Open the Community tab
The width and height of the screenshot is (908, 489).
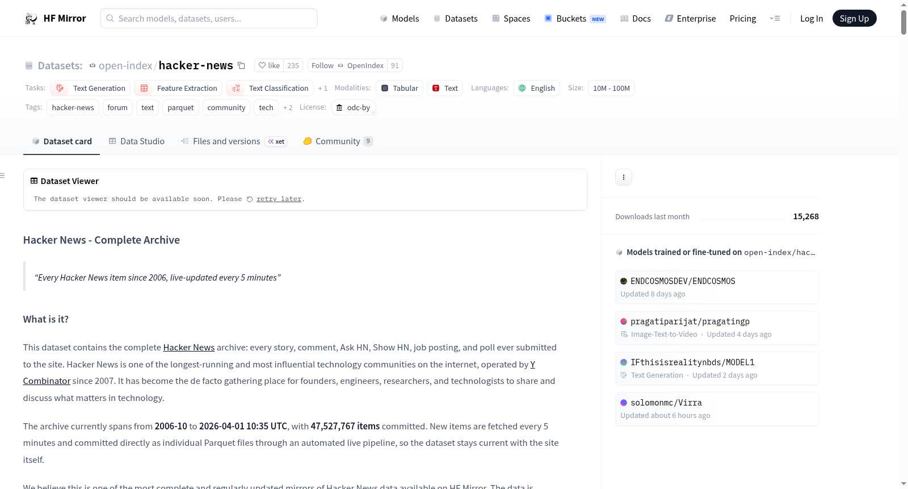click(x=338, y=141)
